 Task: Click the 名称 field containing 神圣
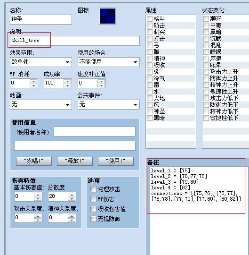coord(41,19)
